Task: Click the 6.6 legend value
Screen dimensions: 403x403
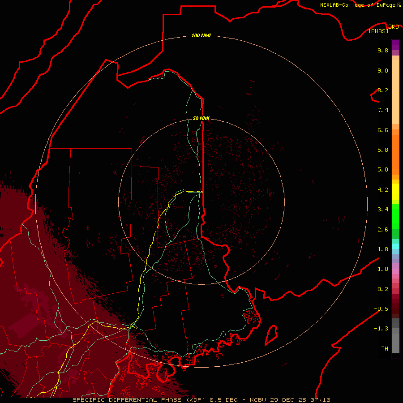Action: pos(383,130)
